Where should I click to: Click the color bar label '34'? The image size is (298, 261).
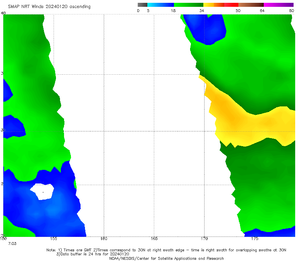pos(202,10)
